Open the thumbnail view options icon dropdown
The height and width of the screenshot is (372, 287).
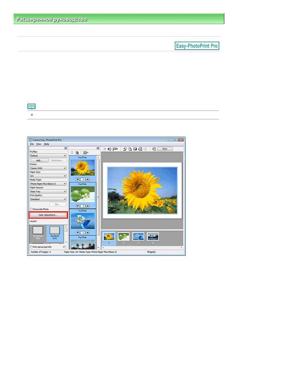click(85, 153)
